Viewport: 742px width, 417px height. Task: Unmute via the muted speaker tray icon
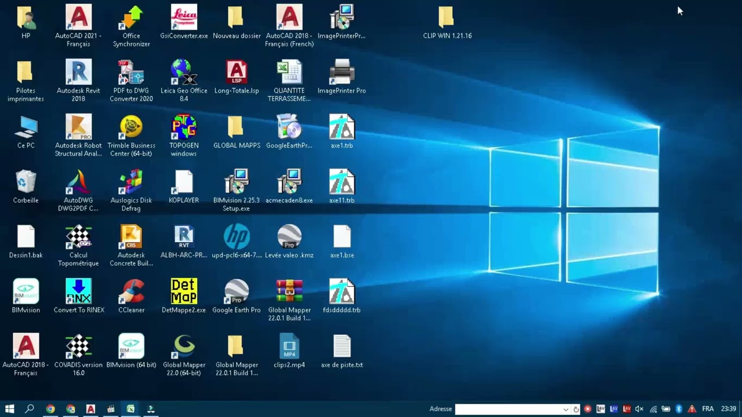[639, 409]
